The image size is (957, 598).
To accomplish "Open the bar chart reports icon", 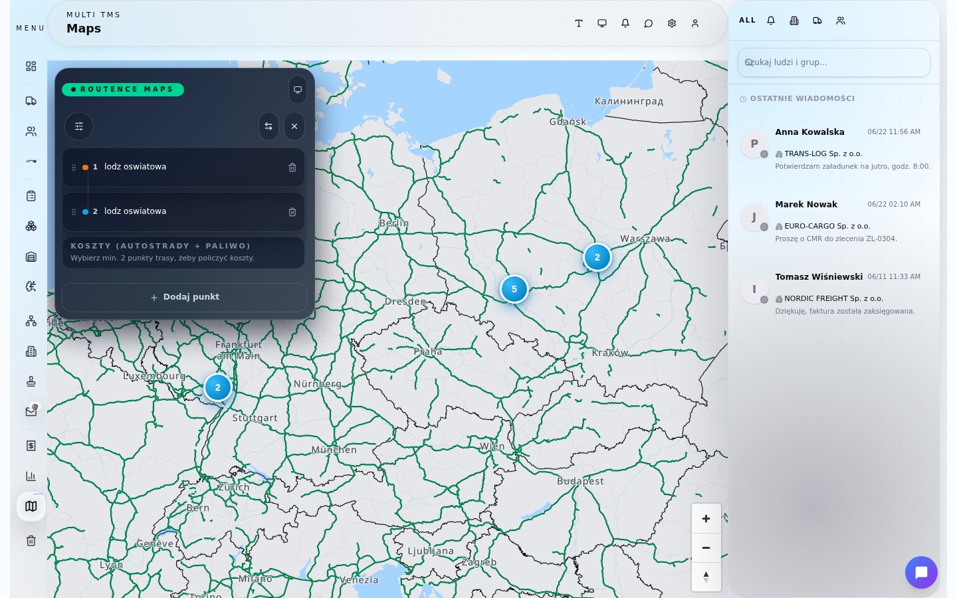I will pos(31,476).
